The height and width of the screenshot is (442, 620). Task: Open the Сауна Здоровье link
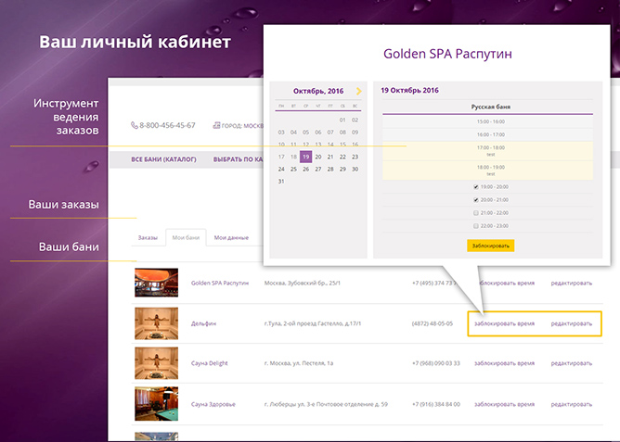pyautogui.click(x=213, y=404)
